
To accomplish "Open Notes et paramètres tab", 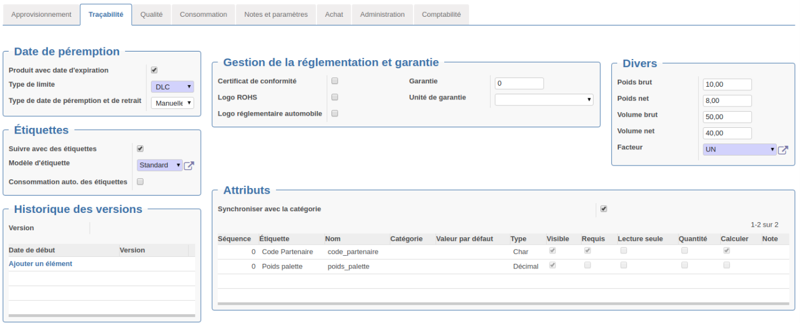I will point(276,14).
